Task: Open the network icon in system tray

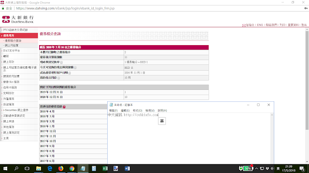Action: click(x=262, y=169)
